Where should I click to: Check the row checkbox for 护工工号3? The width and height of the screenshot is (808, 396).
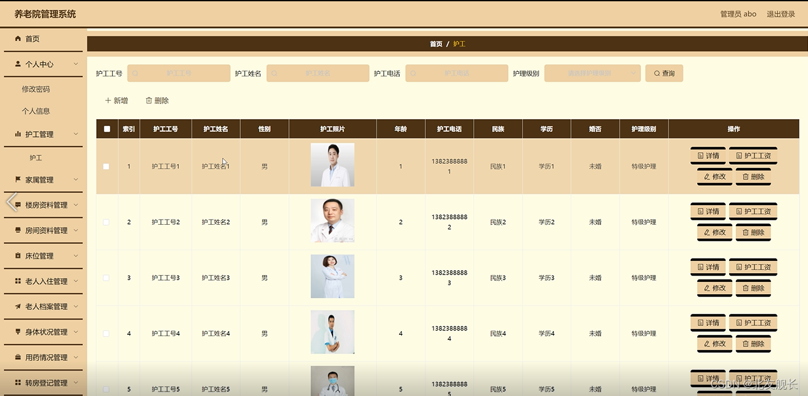point(106,277)
